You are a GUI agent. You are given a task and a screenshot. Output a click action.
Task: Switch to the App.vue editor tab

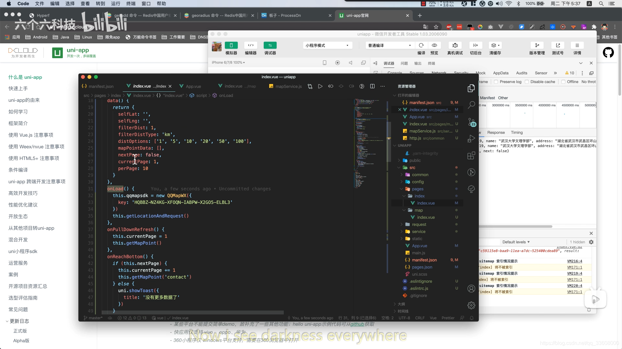tap(193, 86)
